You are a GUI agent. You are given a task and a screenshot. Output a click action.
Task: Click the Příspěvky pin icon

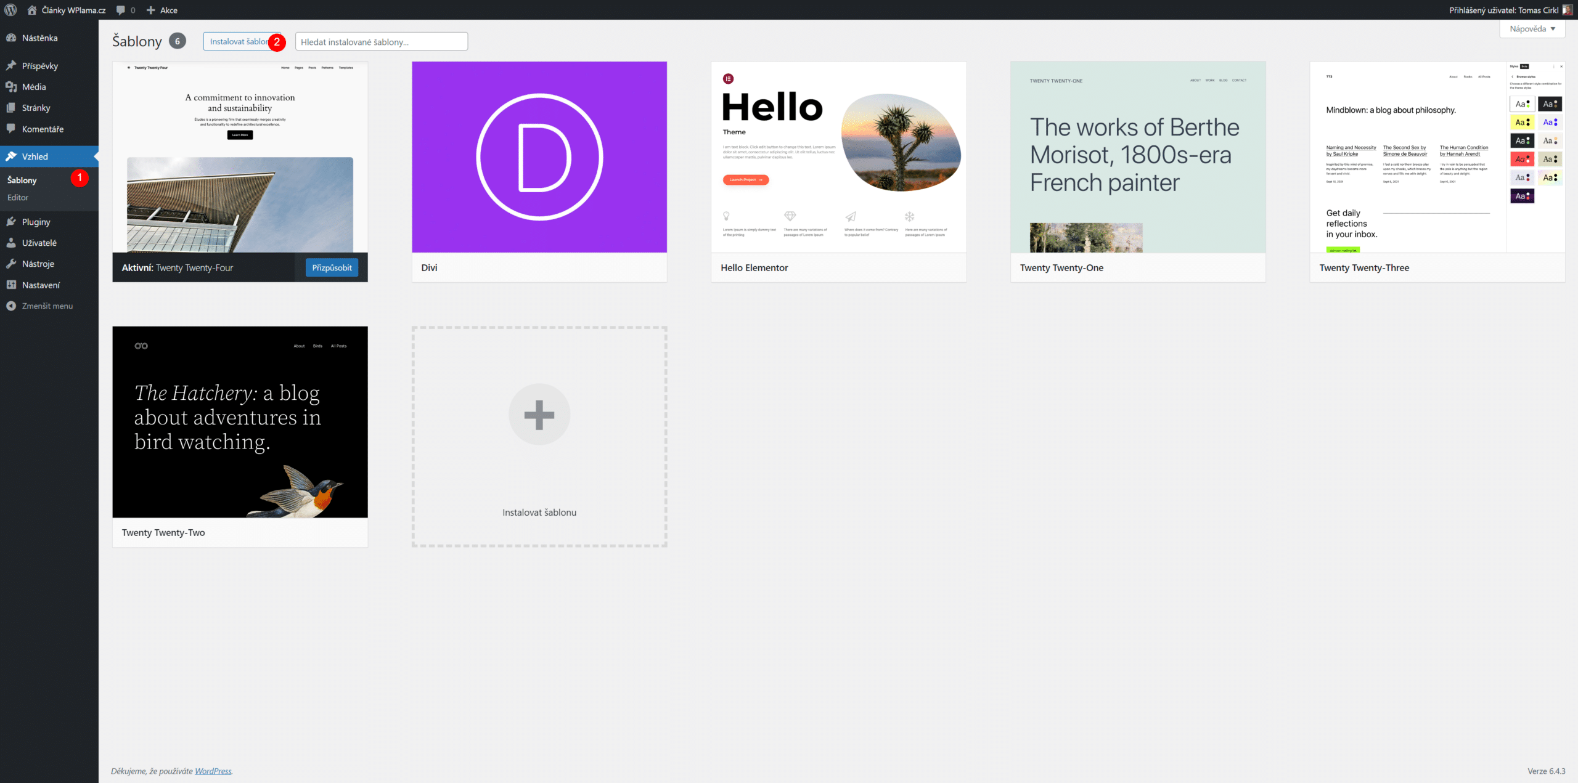pos(11,65)
